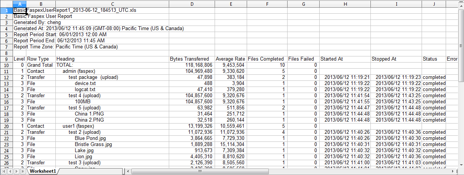Open the Worksheet1 sheet tab
Image resolution: width=464 pixels, height=175 pixels.
[x=43, y=172]
